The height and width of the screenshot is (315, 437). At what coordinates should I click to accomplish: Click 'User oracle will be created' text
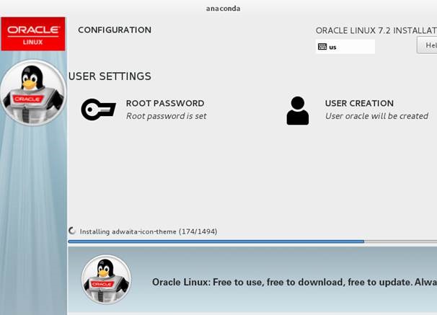(x=376, y=116)
